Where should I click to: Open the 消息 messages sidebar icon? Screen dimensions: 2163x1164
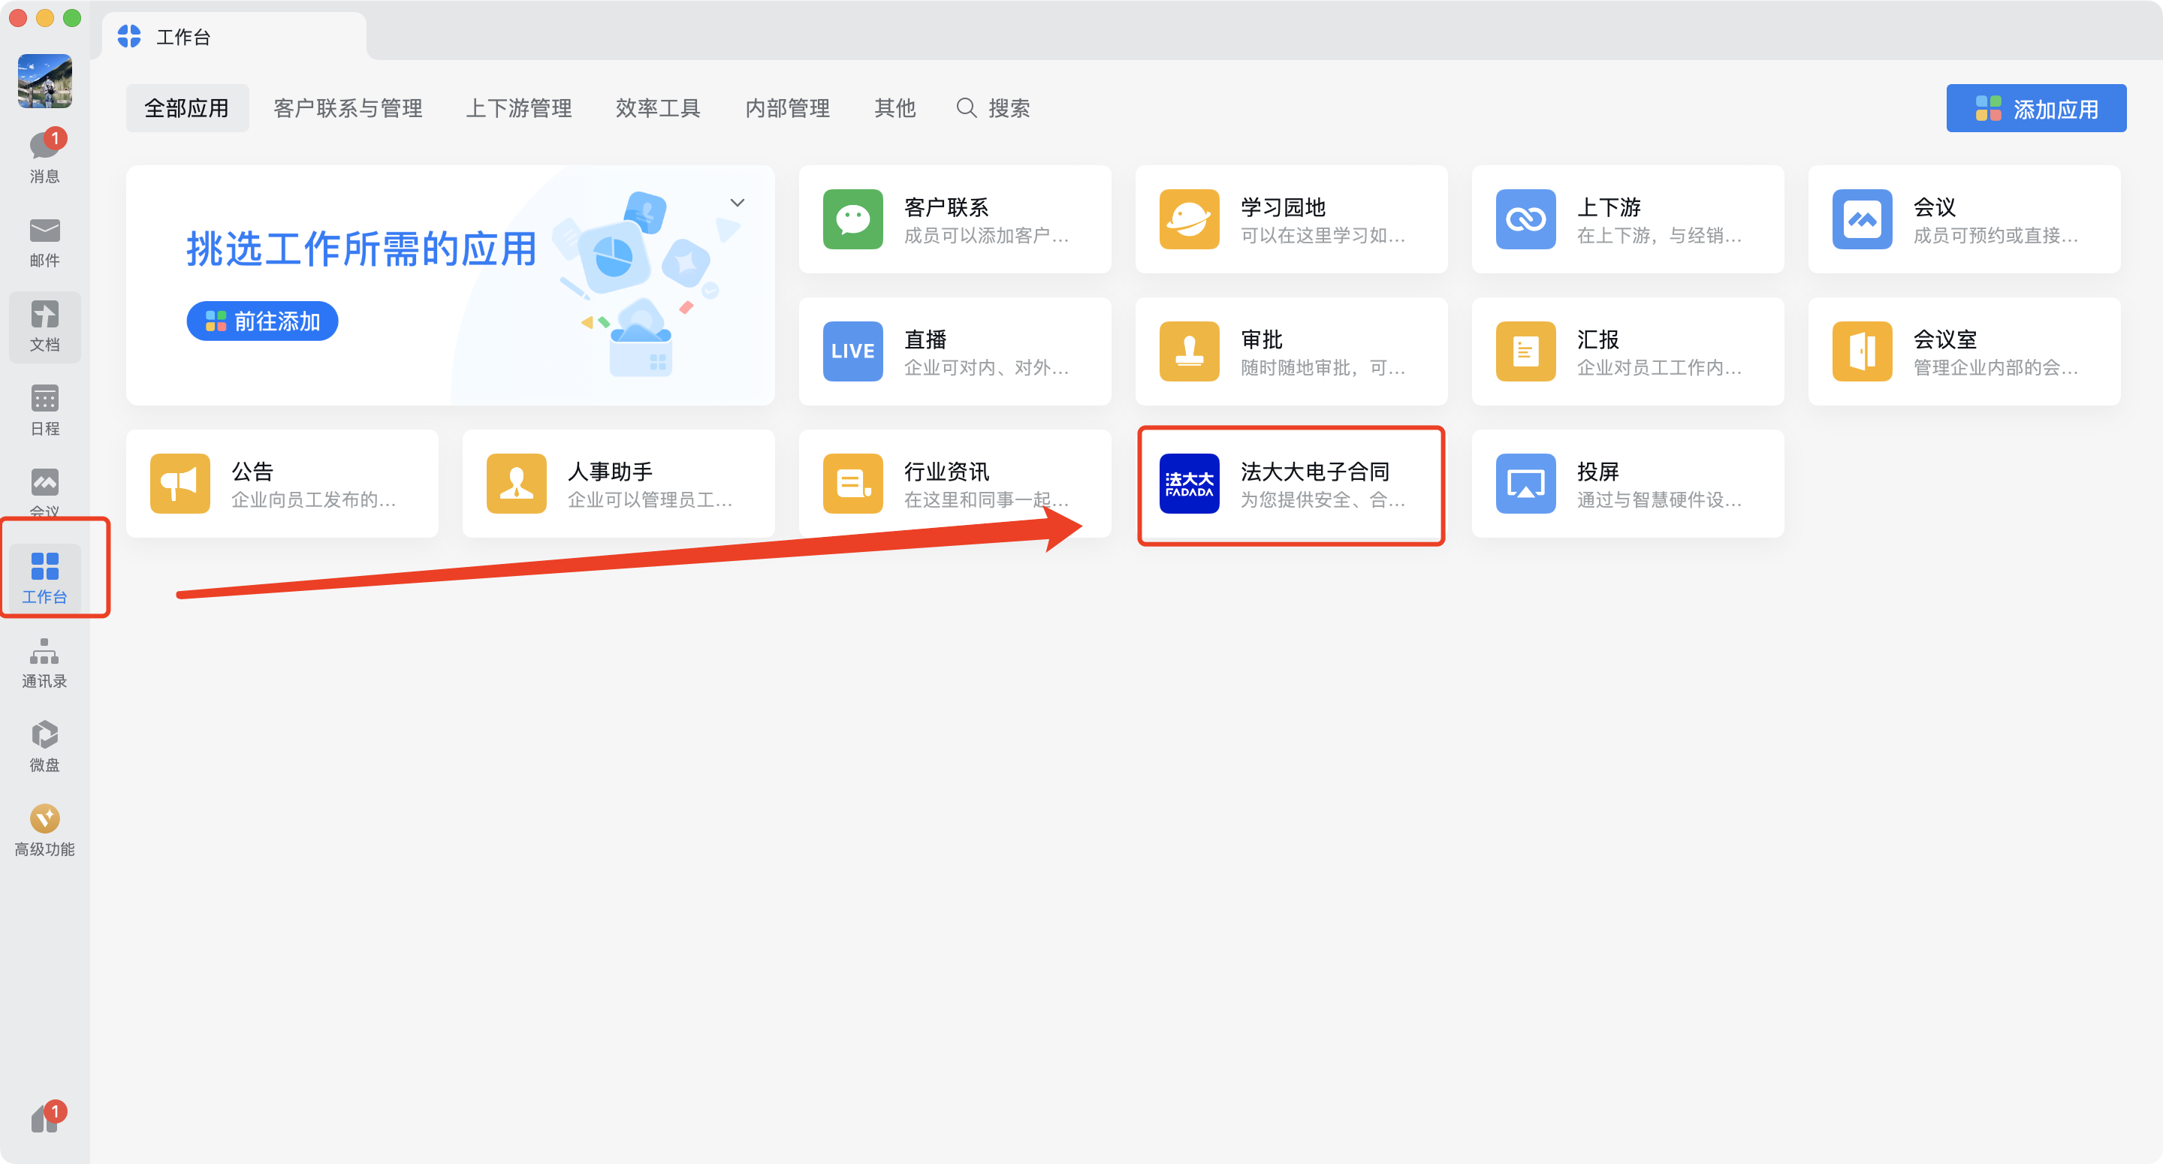pyautogui.click(x=44, y=157)
